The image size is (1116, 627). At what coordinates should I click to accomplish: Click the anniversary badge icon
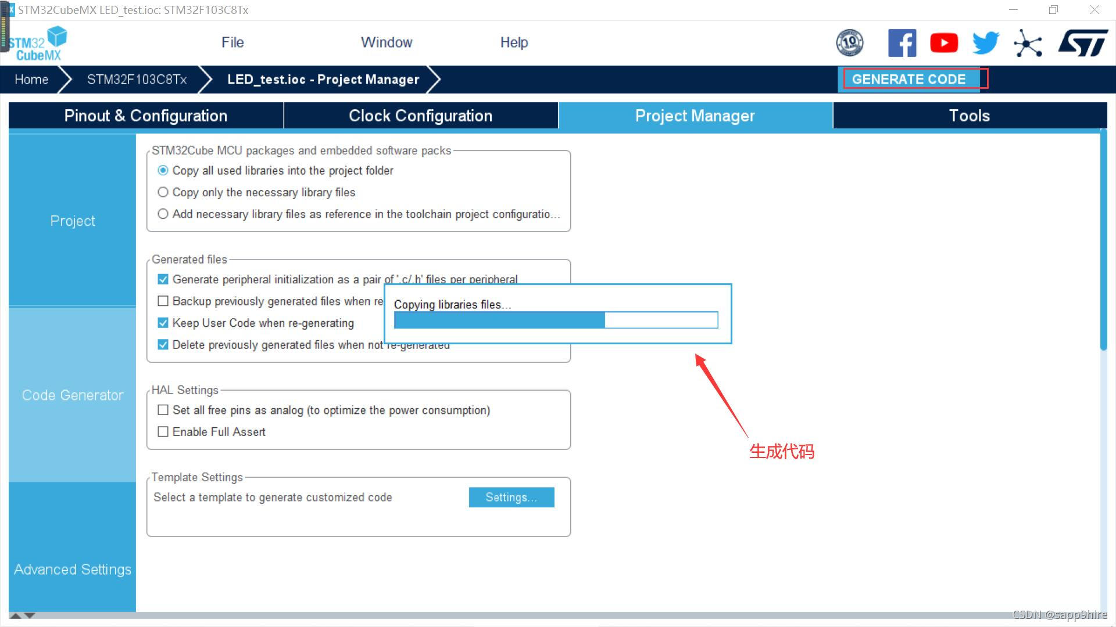coord(850,42)
